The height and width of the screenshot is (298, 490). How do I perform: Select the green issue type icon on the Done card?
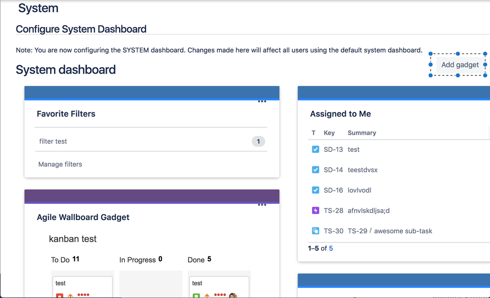pos(196,295)
